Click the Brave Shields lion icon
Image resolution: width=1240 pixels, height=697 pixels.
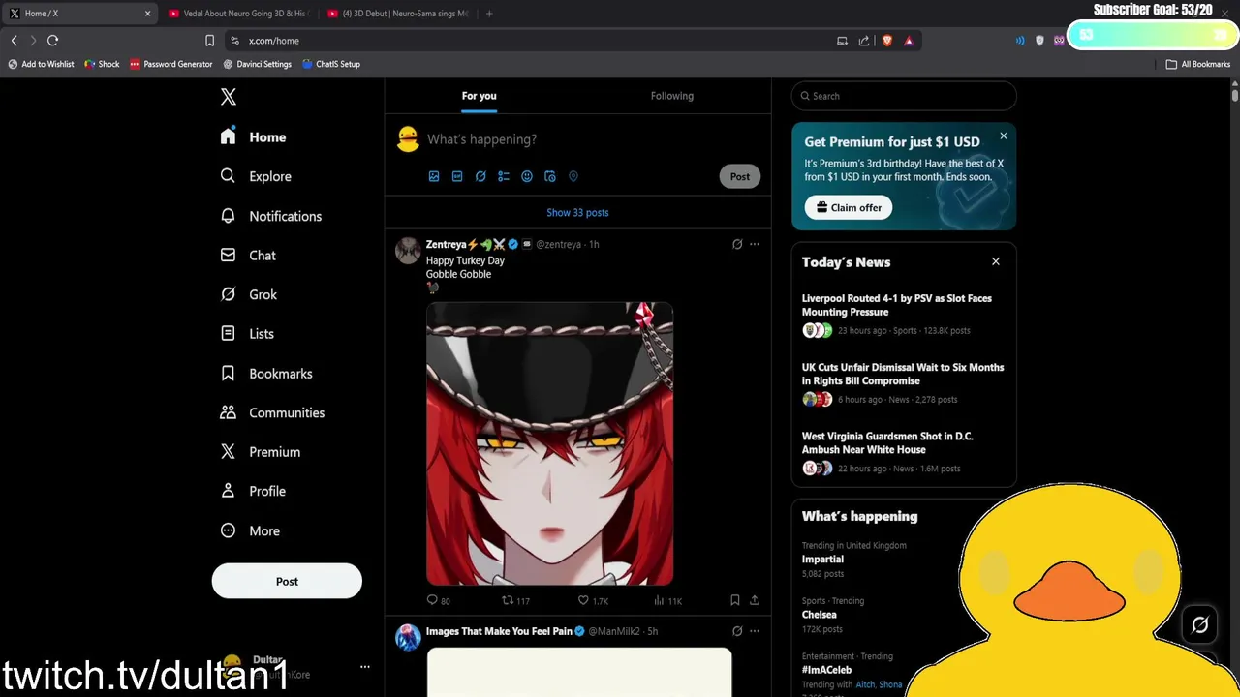(886, 41)
